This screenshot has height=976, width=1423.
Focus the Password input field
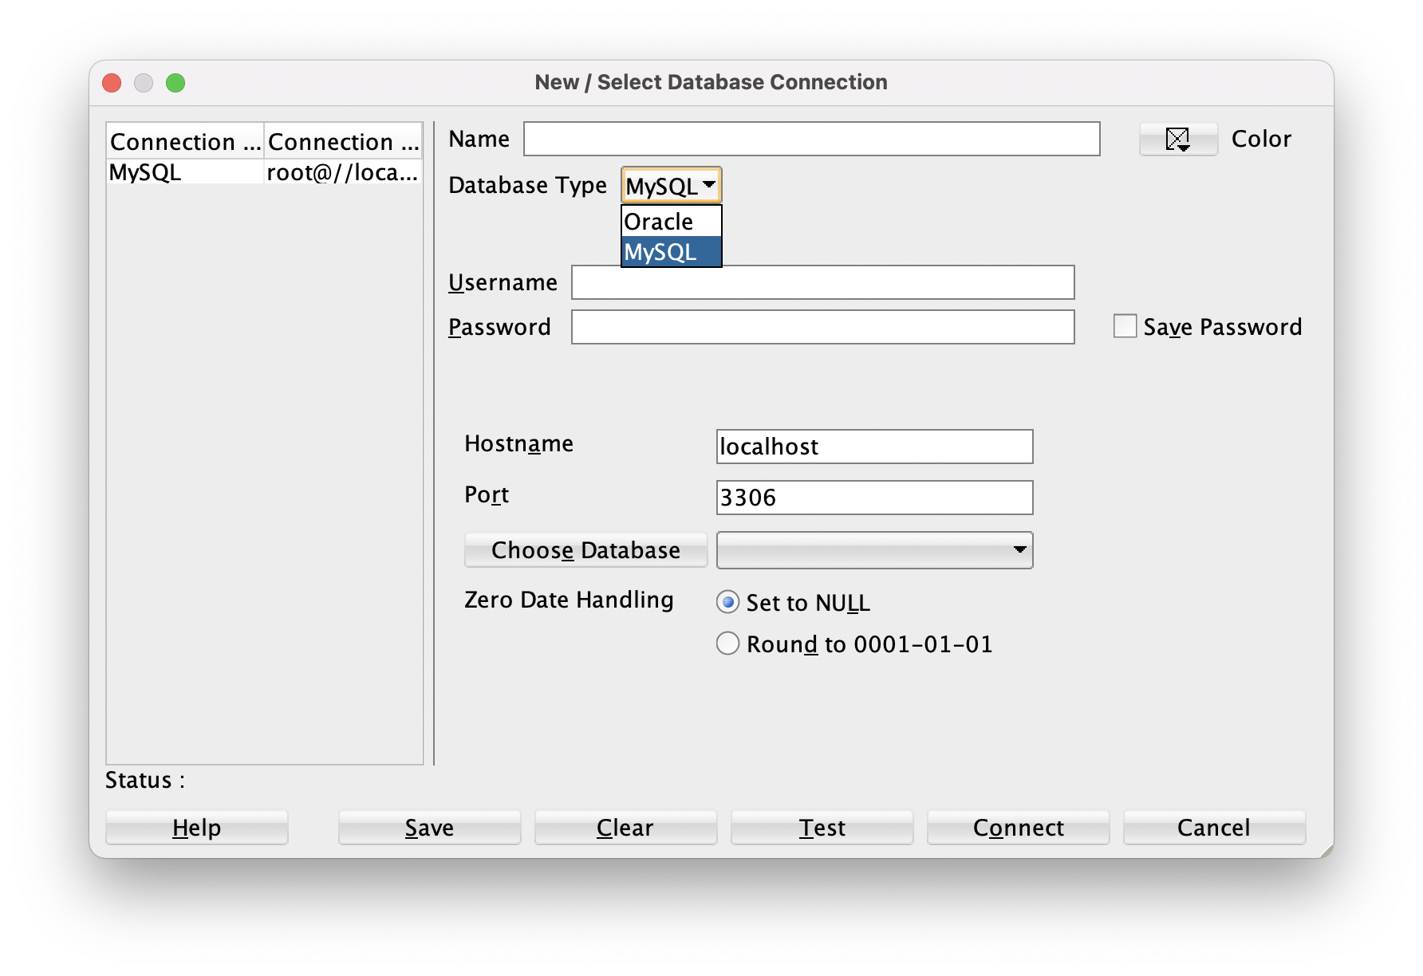coord(822,327)
